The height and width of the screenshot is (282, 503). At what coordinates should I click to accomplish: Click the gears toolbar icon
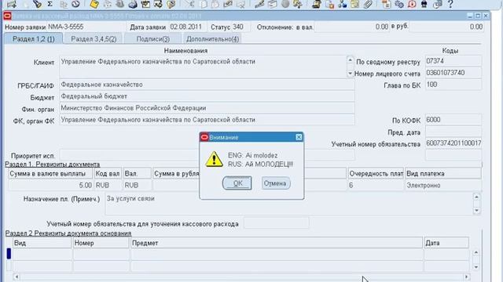click(x=399, y=4)
